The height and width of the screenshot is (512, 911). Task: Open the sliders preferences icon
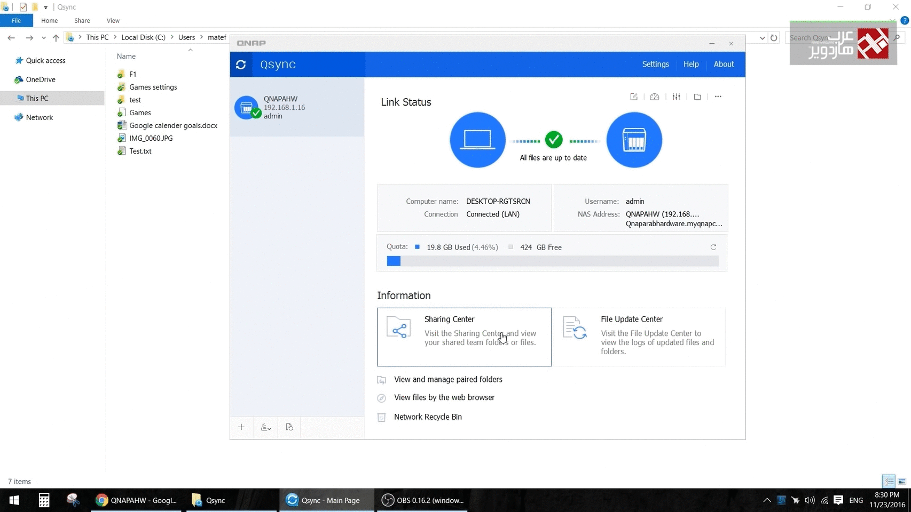(x=677, y=97)
